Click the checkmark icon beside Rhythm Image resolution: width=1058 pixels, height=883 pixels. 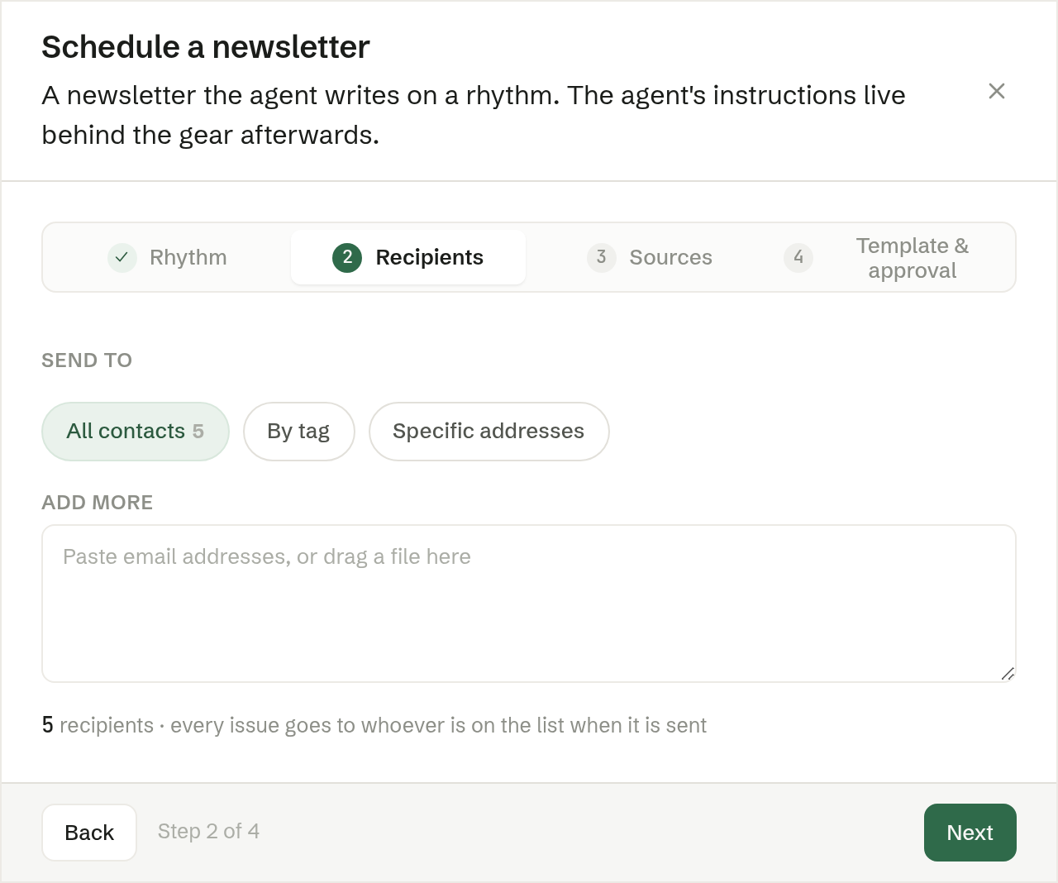coord(122,257)
